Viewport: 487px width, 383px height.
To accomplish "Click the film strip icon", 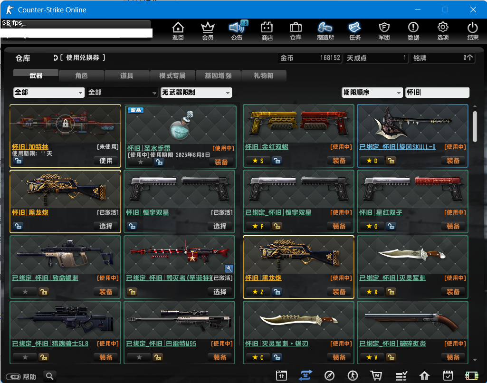I will [x=471, y=376].
